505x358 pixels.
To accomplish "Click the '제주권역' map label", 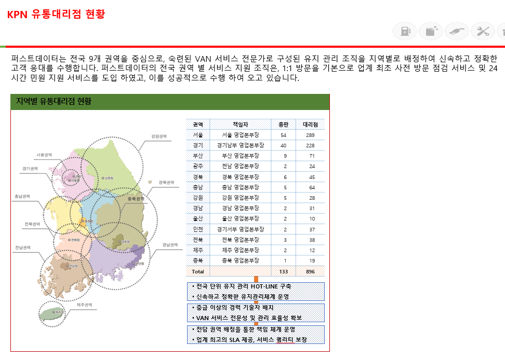I will [84, 305].
